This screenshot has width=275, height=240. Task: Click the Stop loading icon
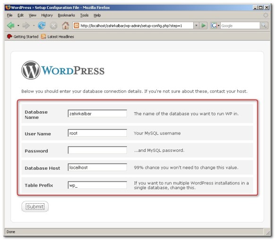(x=53, y=26)
